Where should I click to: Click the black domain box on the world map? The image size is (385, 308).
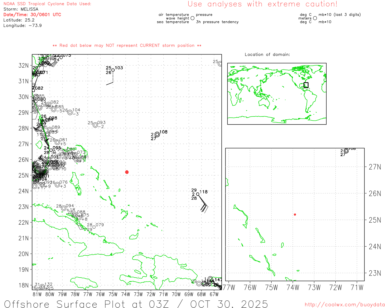click(306, 85)
